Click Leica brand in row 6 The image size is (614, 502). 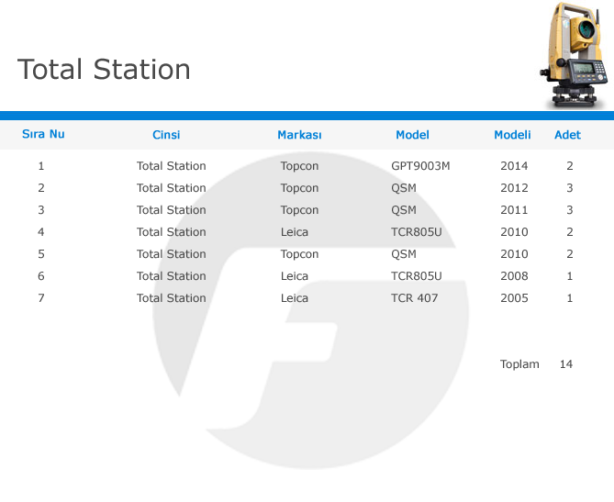(x=295, y=276)
